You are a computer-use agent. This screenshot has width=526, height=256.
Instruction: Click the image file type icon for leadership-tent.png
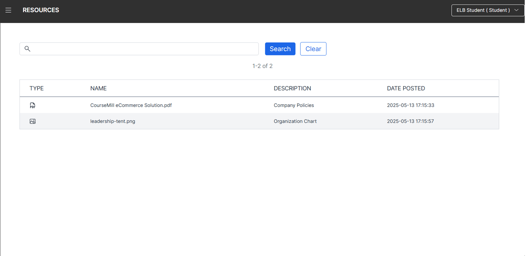(x=32, y=121)
